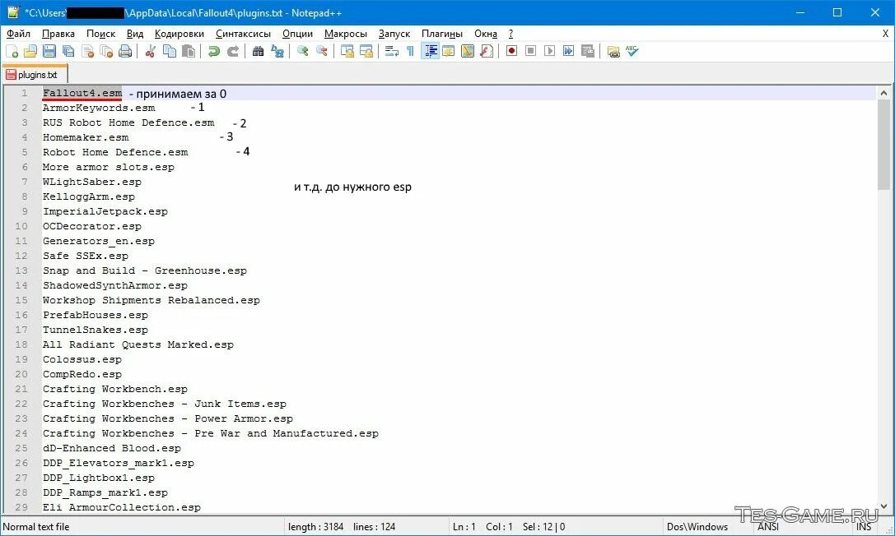
Task: Cut selection using the scissors icon
Action: pyautogui.click(x=151, y=51)
